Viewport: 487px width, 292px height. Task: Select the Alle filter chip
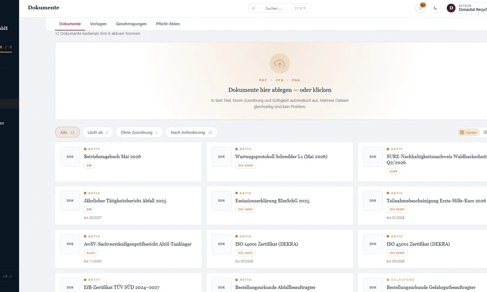tap(67, 132)
